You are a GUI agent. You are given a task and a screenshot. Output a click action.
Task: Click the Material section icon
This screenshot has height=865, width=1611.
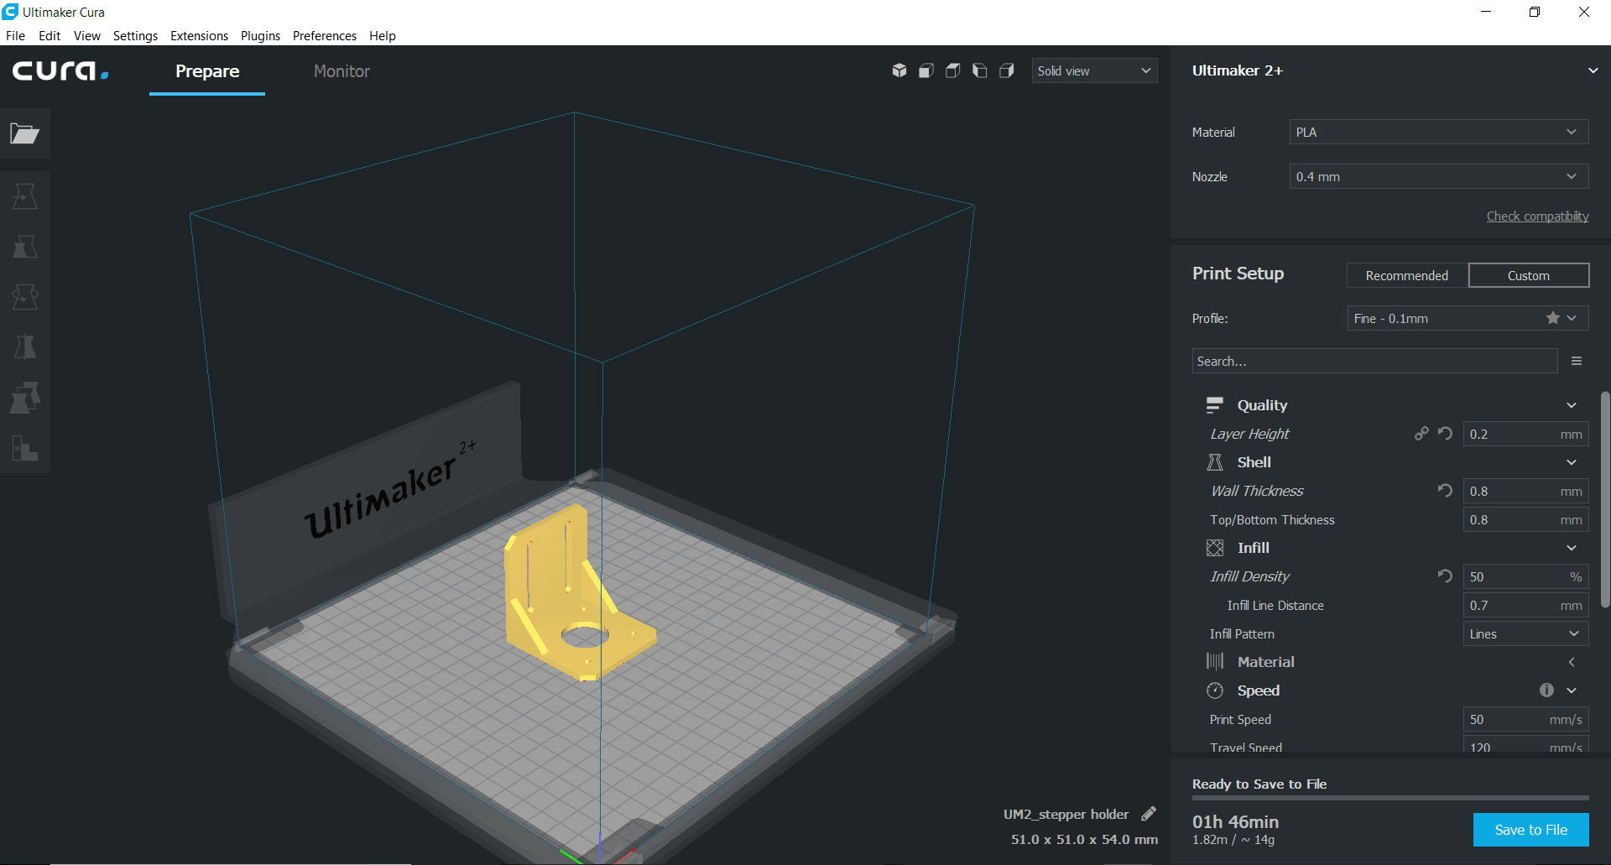pyautogui.click(x=1215, y=662)
